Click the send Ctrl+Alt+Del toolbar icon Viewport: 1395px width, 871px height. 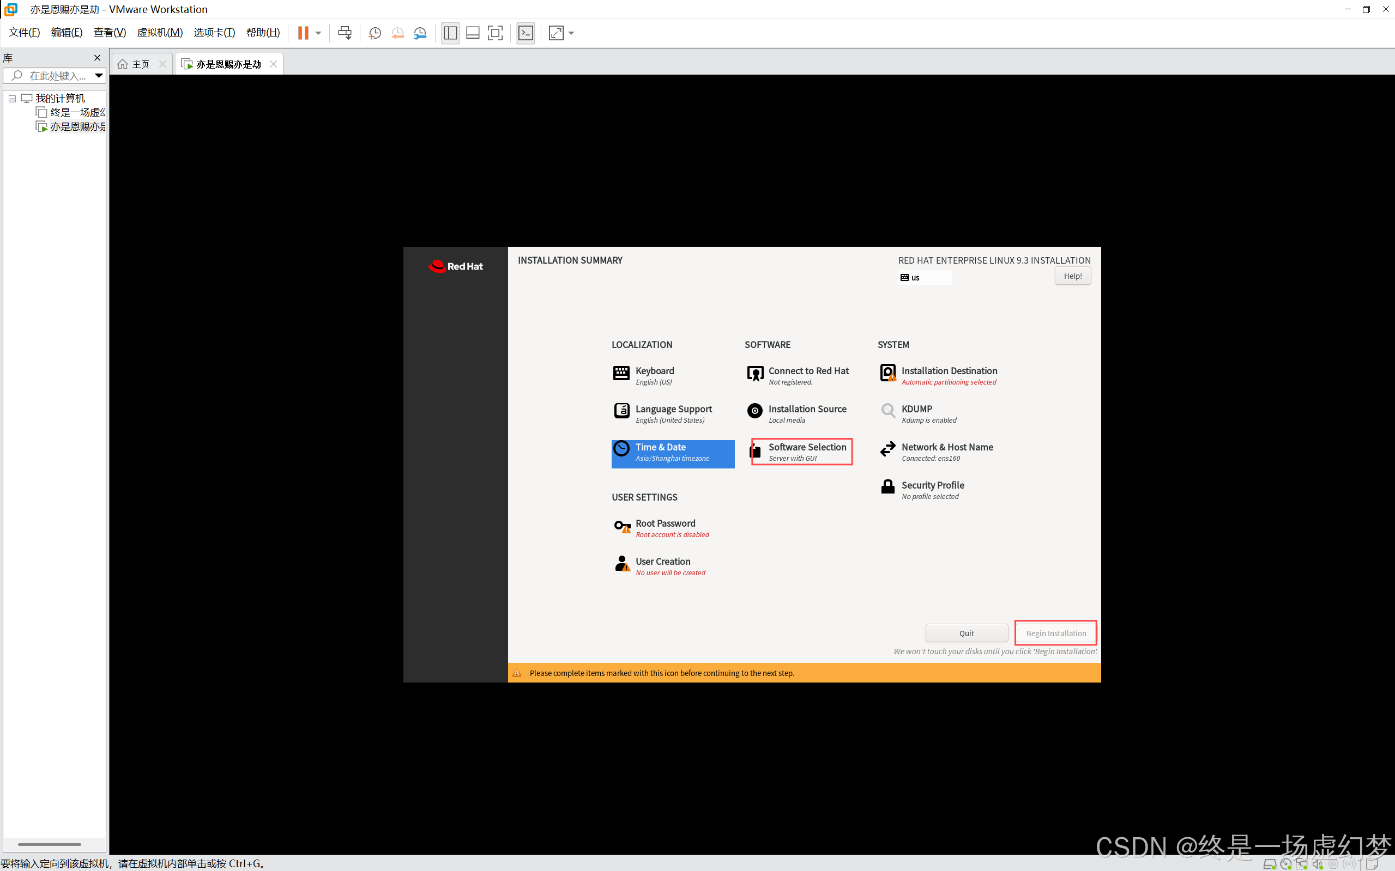click(345, 33)
